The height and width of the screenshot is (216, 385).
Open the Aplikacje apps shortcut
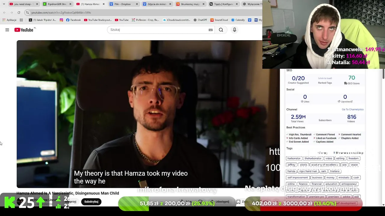pos(9,20)
